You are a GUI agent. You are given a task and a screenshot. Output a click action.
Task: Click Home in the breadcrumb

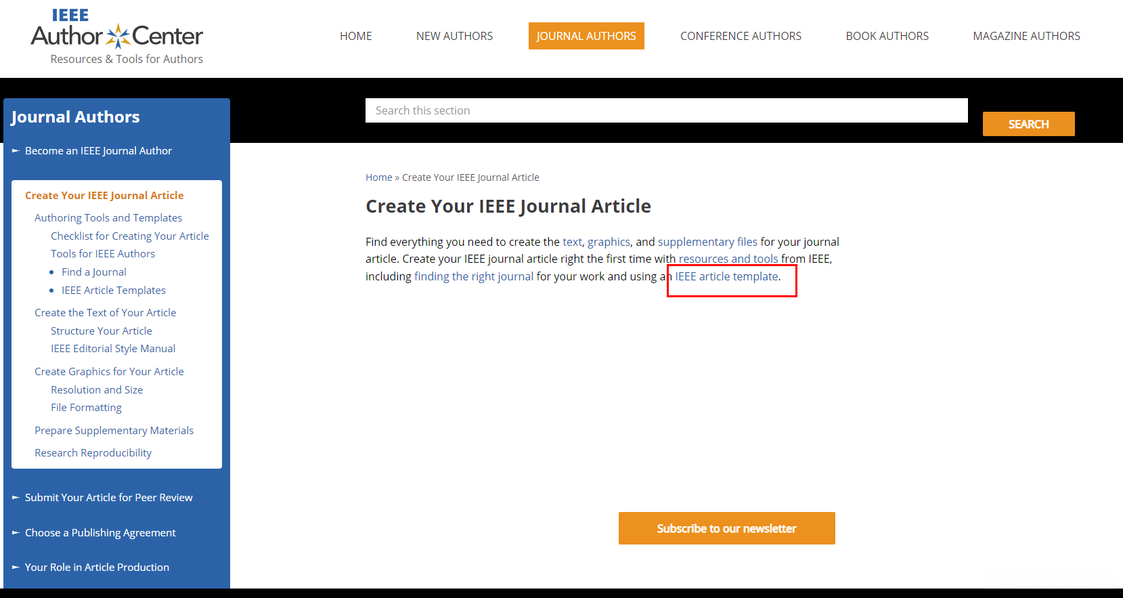point(379,177)
